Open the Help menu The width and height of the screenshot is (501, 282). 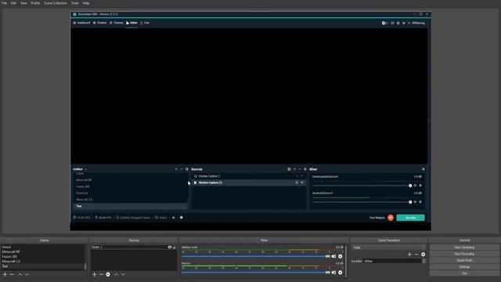coord(86,3)
